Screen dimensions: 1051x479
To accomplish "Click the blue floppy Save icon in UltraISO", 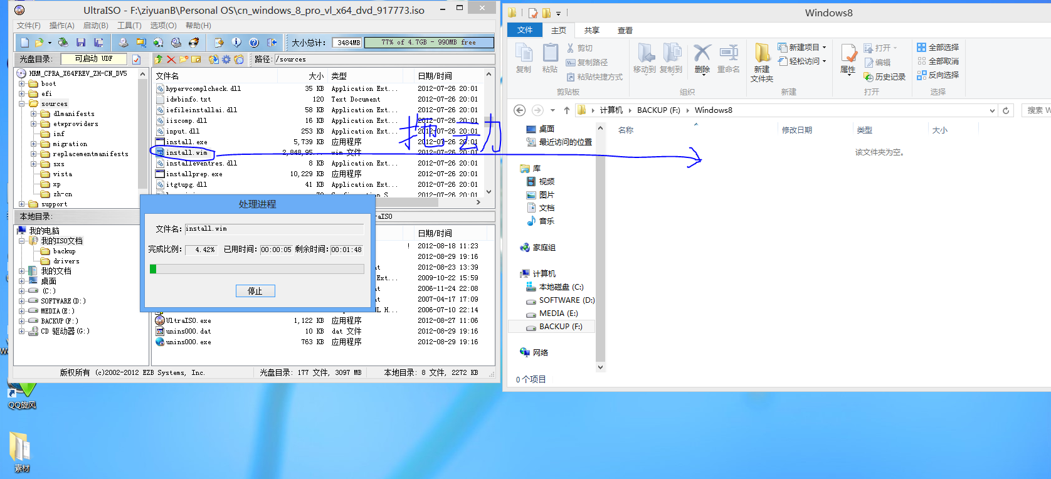I will pyautogui.click(x=81, y=43).
